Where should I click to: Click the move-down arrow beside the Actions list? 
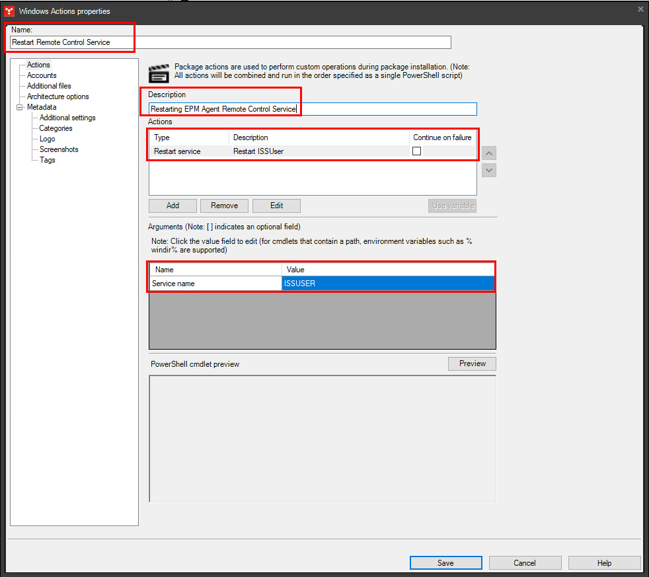click(x=488, y=170)
